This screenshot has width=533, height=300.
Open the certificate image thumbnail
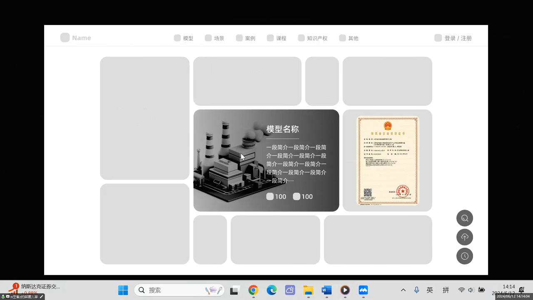pyautogui.click(x=388, y=160)
